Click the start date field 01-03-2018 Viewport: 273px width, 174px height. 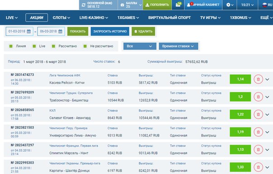coord(19,31)
